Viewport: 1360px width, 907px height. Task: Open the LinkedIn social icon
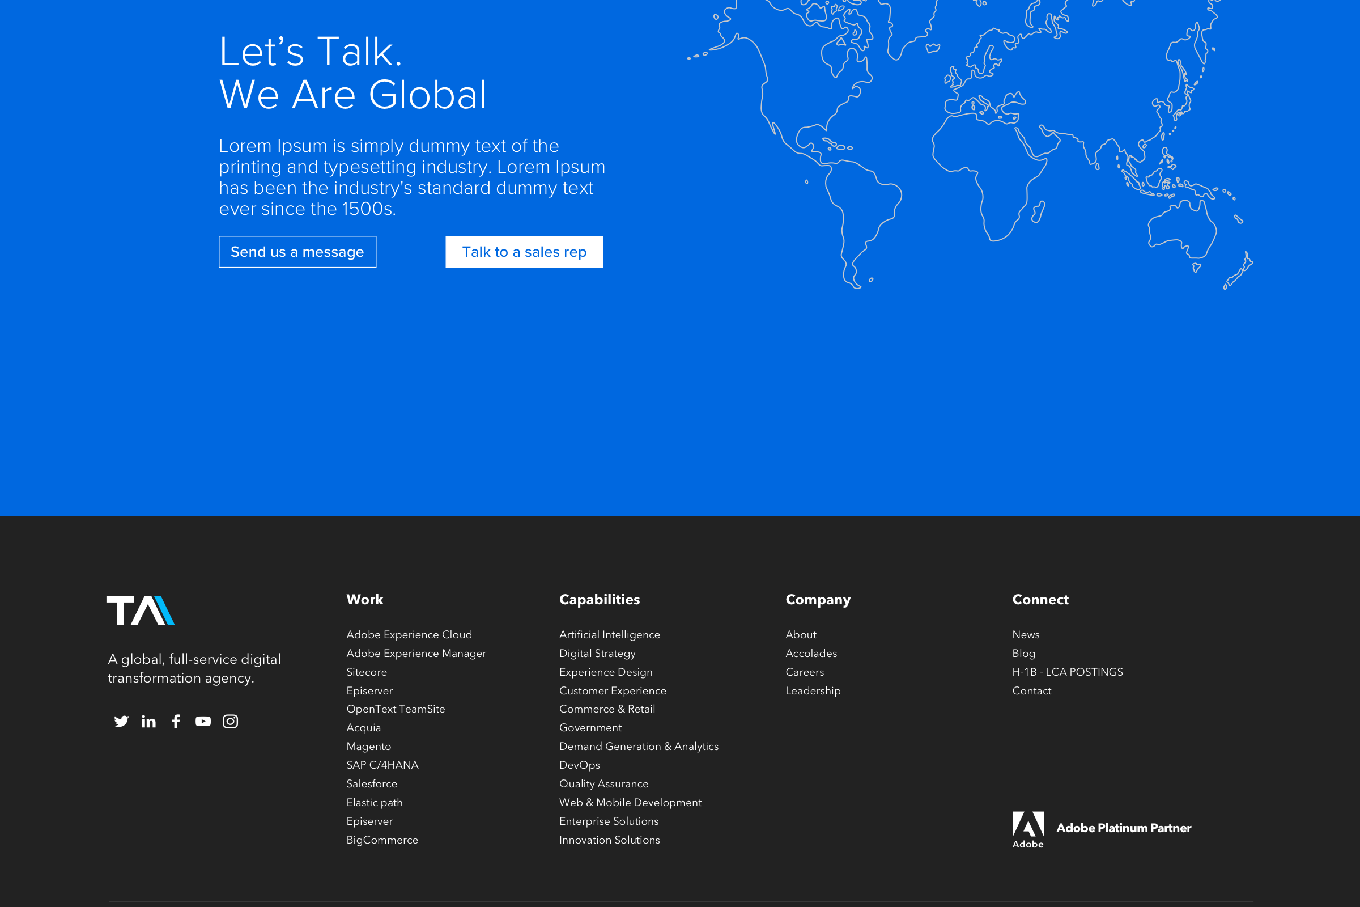(x=148, y=721)
